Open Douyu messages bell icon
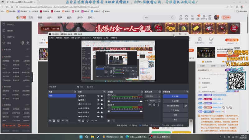This screenshot has height=140, width=249. [198, 17]
